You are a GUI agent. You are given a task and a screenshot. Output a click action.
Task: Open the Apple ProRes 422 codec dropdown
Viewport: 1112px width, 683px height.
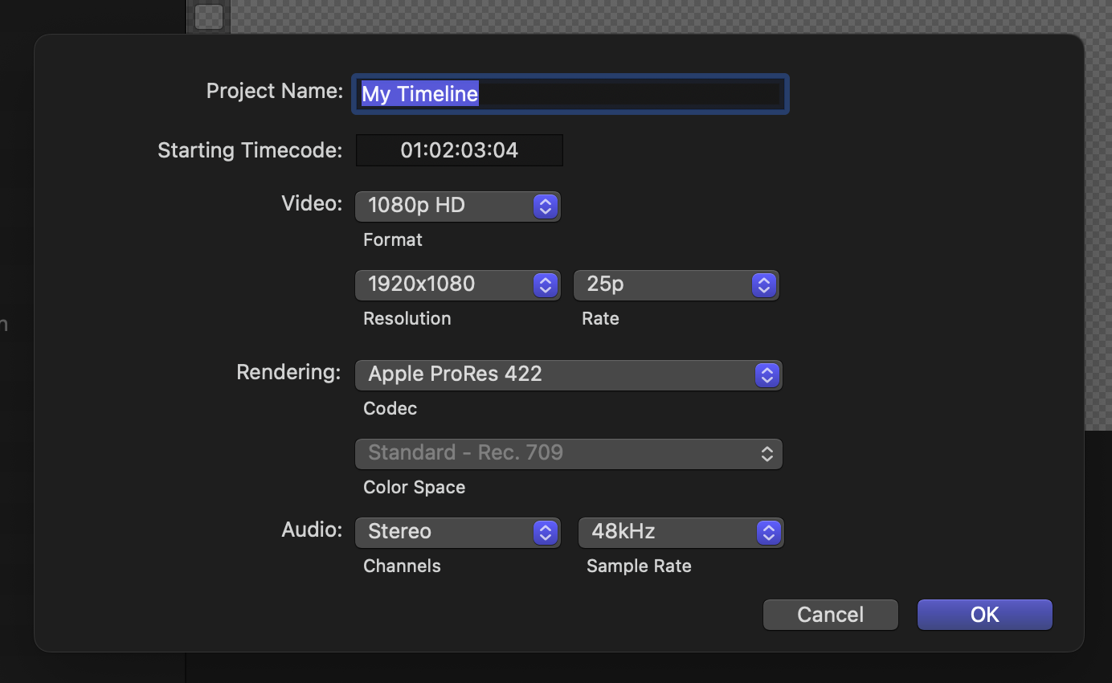(x=567, y=375)
